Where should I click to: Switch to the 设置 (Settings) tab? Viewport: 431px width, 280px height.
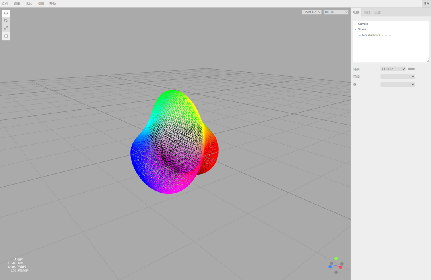(378, 12)
